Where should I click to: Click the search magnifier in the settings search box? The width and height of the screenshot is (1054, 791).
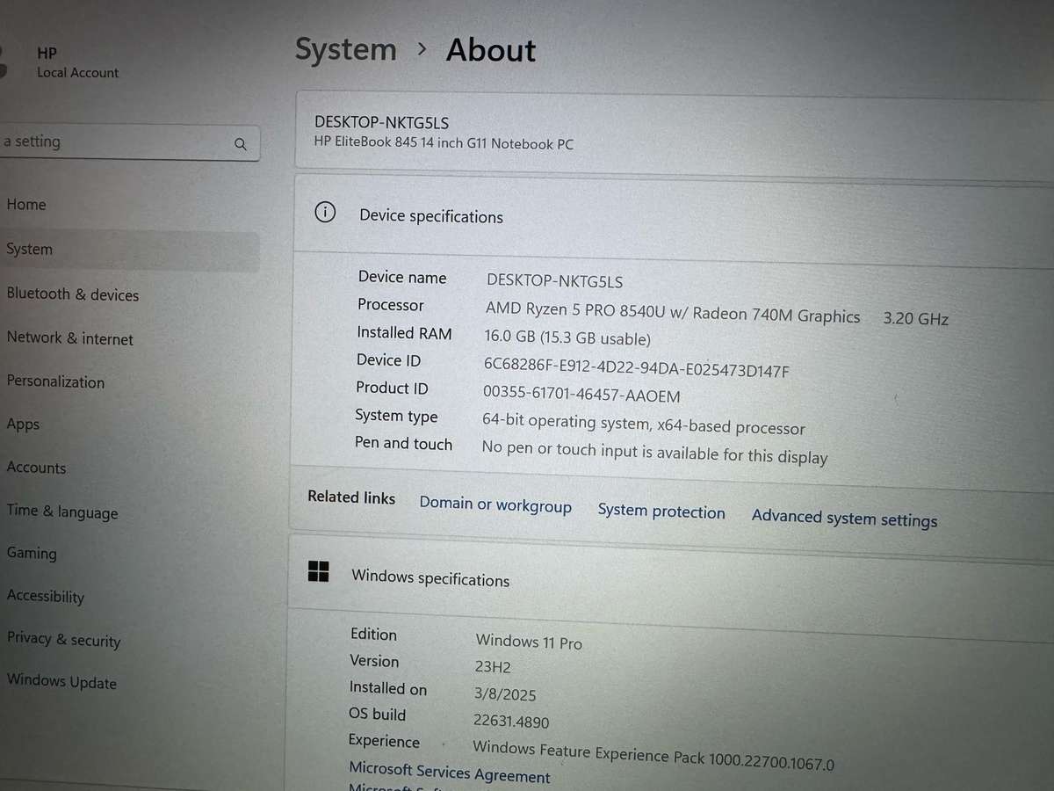click(x=240, y=143)
